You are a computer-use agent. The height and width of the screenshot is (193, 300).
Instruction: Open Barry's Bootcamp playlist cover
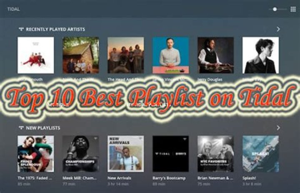coord(171,154)
